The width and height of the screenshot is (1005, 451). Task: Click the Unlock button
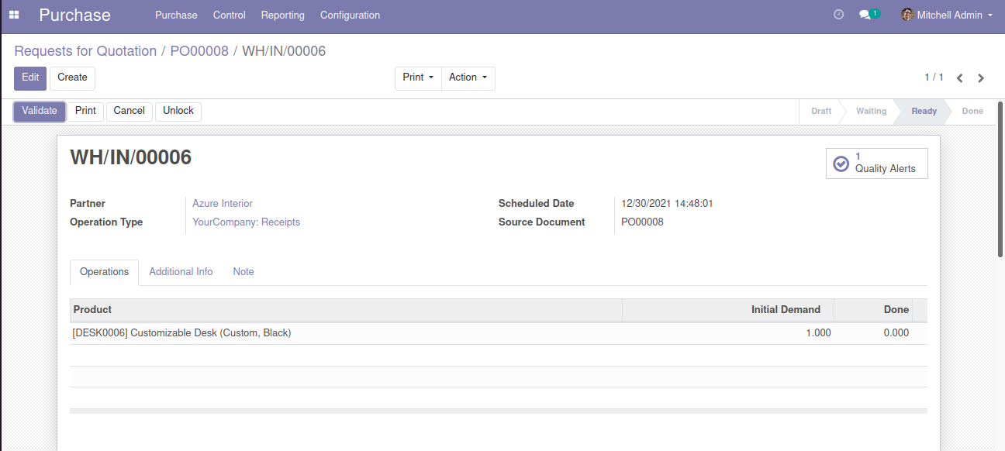coord(178,111)
